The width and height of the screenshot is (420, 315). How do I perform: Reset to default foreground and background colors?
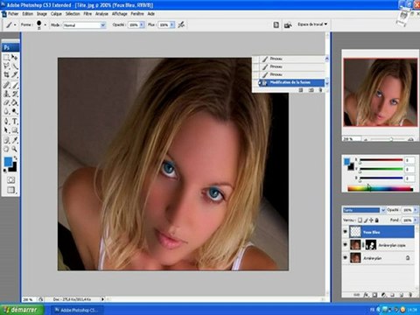coord(4,171)
